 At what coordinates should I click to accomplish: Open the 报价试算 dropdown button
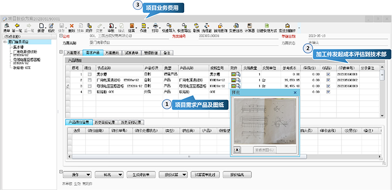click(x=173, y=174)
